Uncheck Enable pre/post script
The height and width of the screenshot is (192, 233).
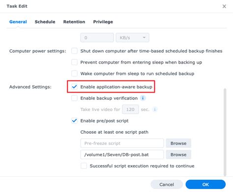[74, 121]
